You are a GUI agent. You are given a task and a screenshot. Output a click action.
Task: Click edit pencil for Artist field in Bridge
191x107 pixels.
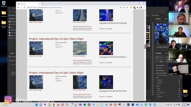179,89
